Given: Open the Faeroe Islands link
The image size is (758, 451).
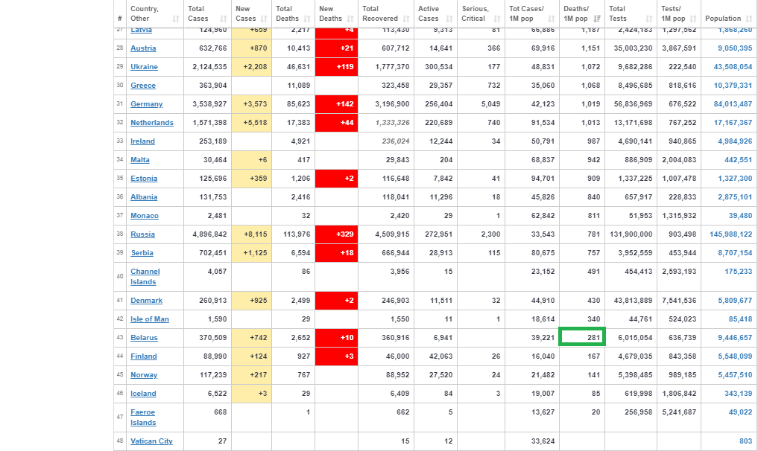Looking at the screenshot, I should pos(143,418).
